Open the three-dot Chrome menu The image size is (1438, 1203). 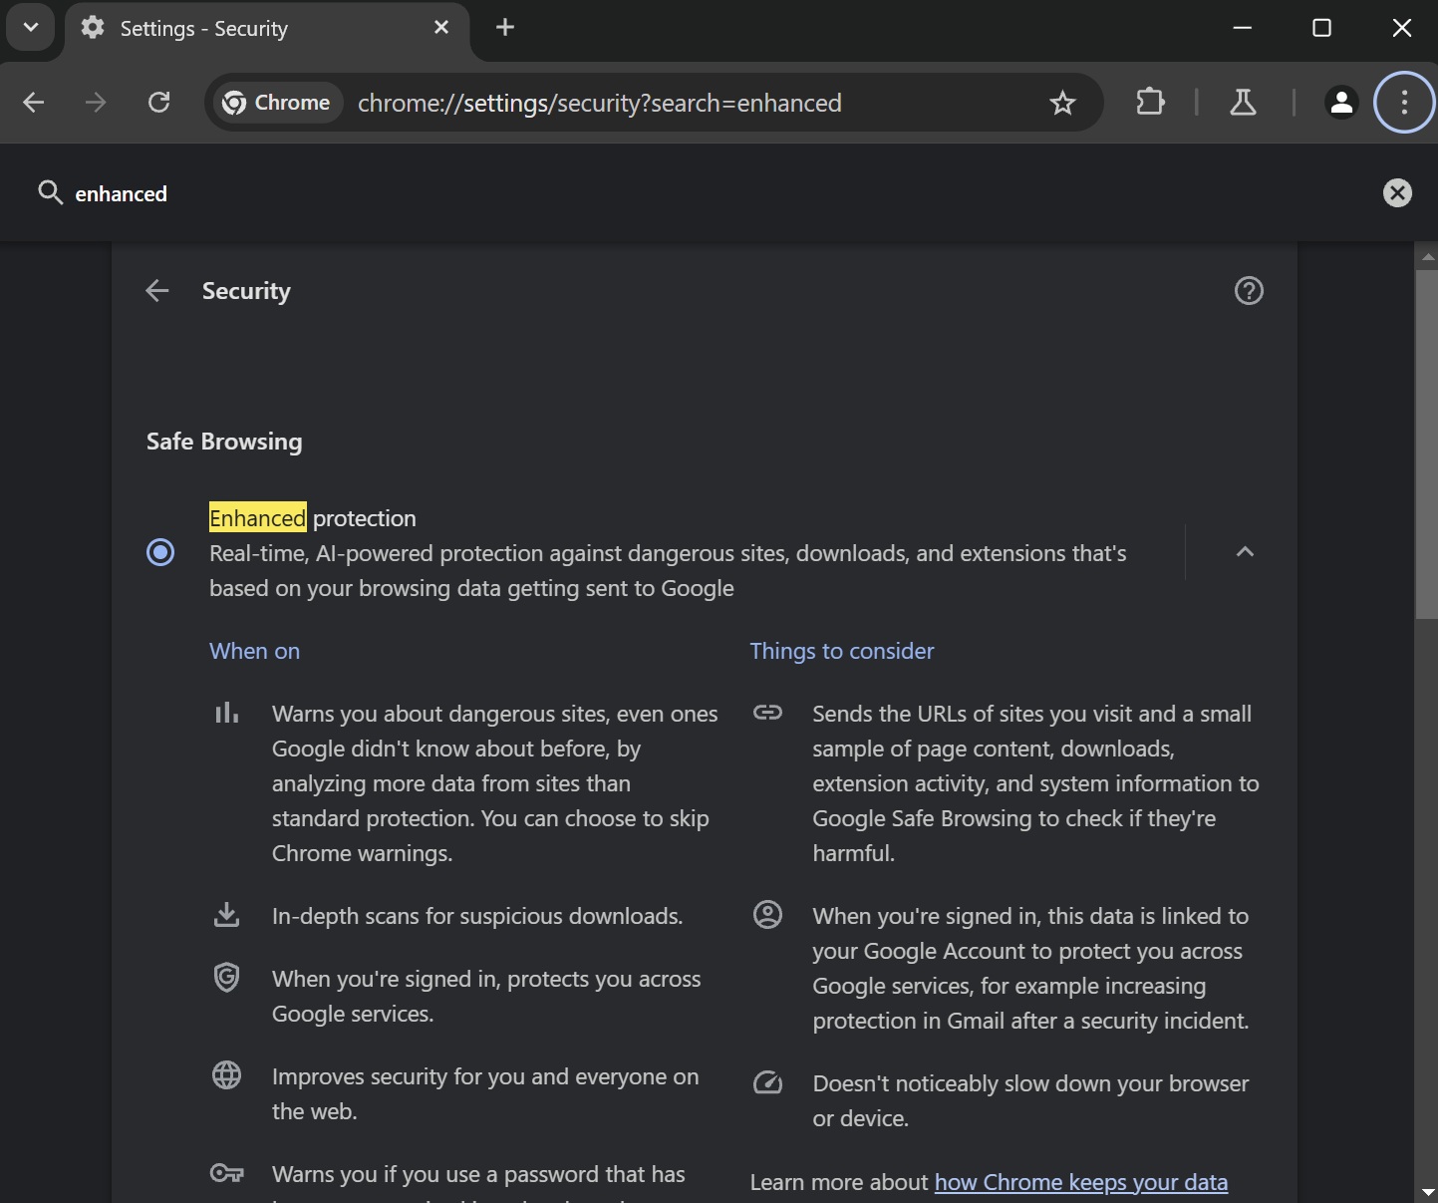point(1403,103)
